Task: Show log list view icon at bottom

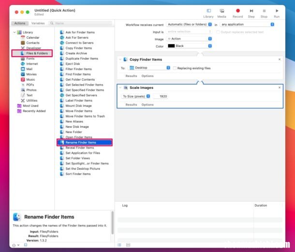Action: [x=119, y=245]
